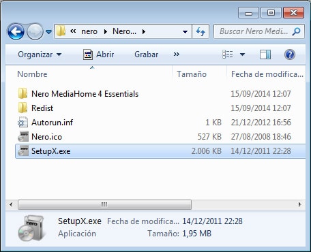
Task: Show hidden path levels via double chevron
Action: (73, 31)
